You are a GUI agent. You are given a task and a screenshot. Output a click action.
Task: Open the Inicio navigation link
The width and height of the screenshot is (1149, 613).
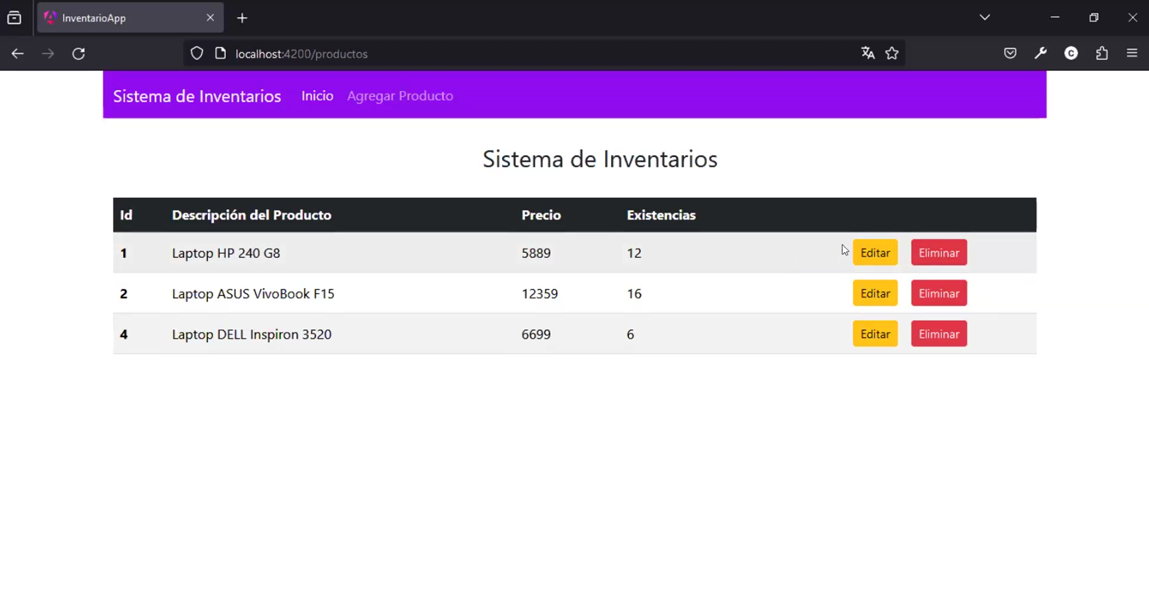point(317,96)
